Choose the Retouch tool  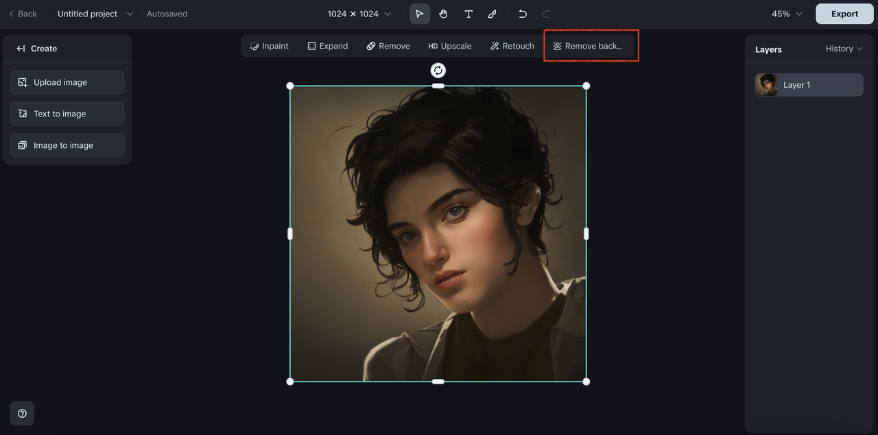click(512, 46)
